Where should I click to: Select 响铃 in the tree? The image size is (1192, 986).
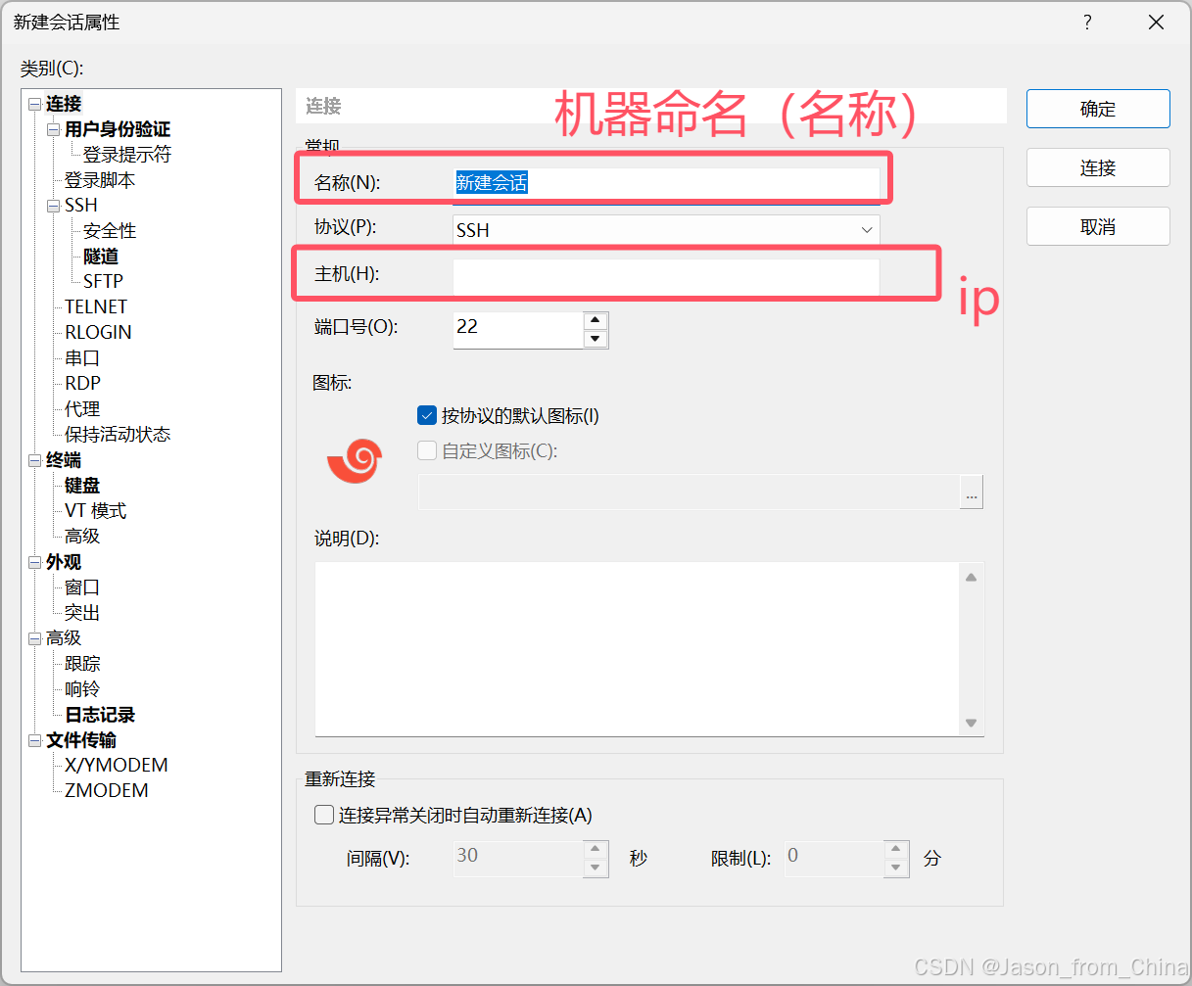(82, 689)
